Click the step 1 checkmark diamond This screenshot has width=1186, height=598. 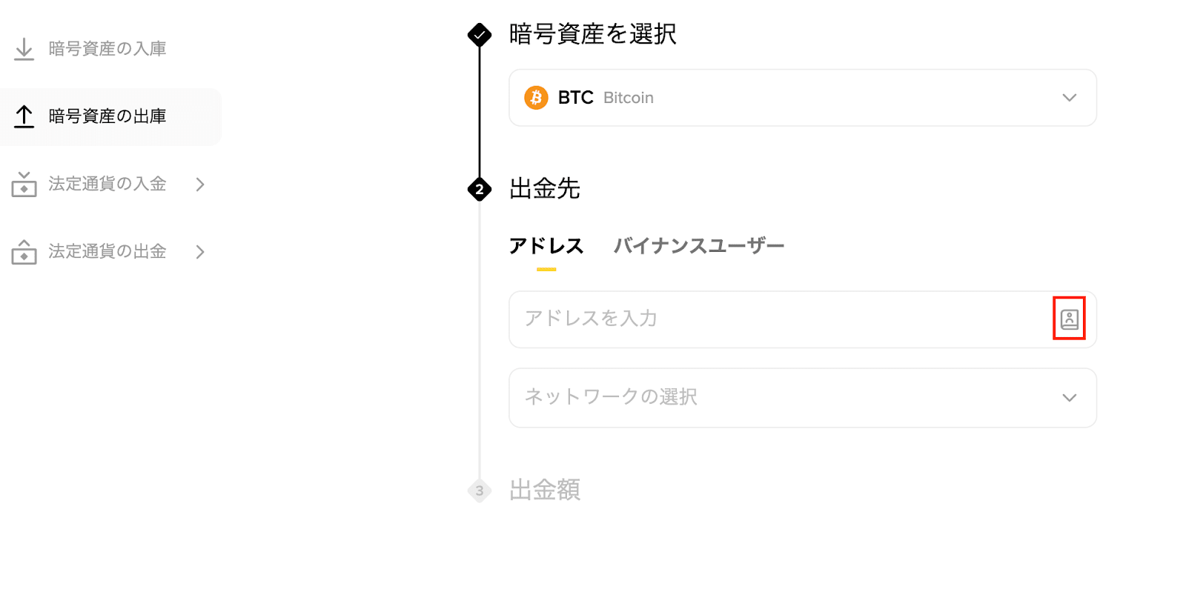pyautogui.click(x=480, y=34)
